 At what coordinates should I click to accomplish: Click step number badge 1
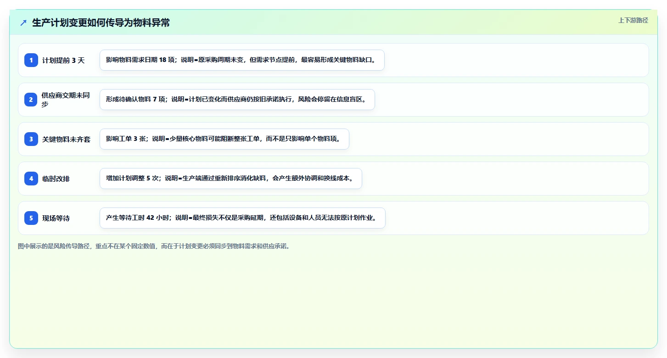pyautogui.click(x=31, y=60)
